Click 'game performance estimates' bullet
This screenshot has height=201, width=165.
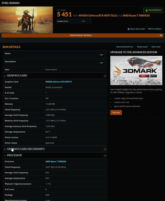(x=127, y=106)
